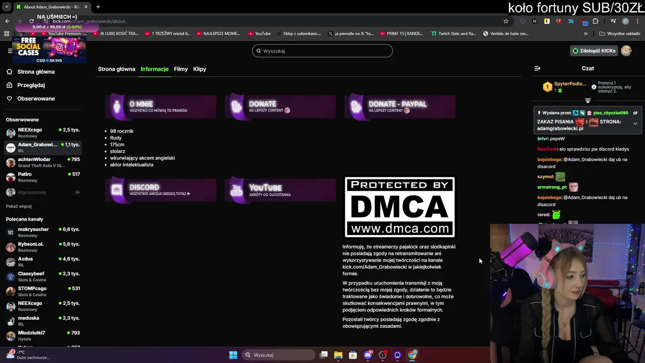Viewport: 645px width, 363px height.
Task: Open Discord from the taskbar
Action: click(368, 355)
